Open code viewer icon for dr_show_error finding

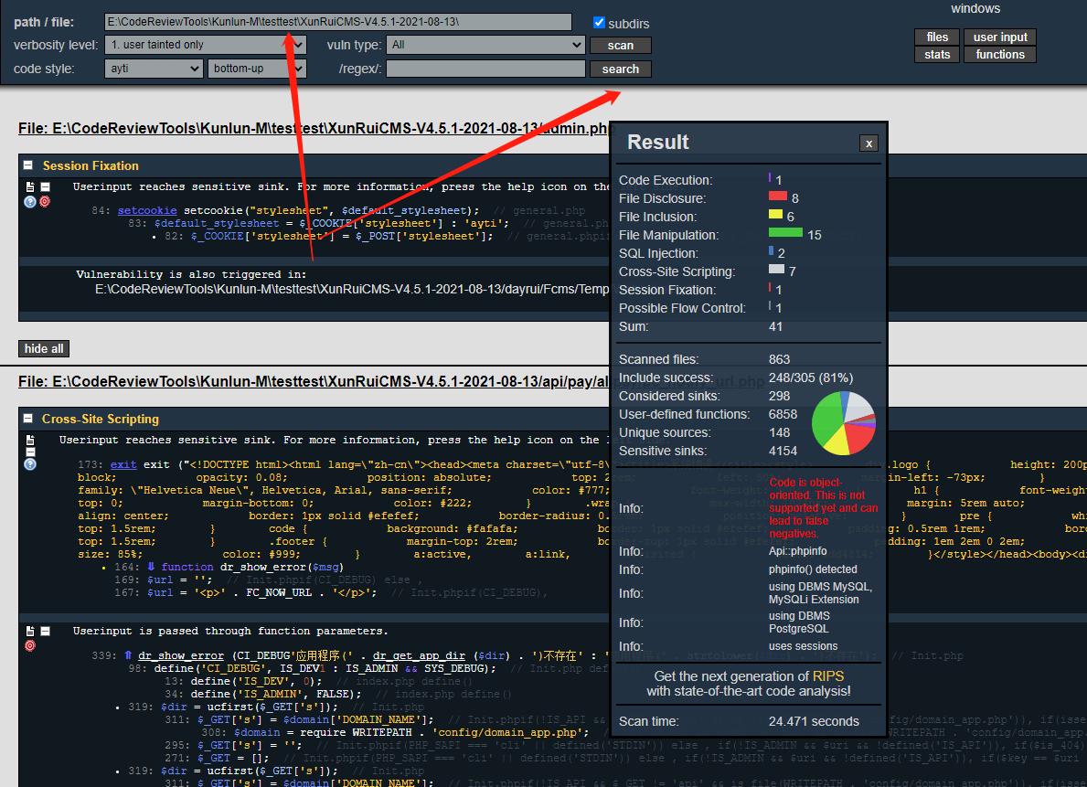pyautogui.click(x=30, y=631)
